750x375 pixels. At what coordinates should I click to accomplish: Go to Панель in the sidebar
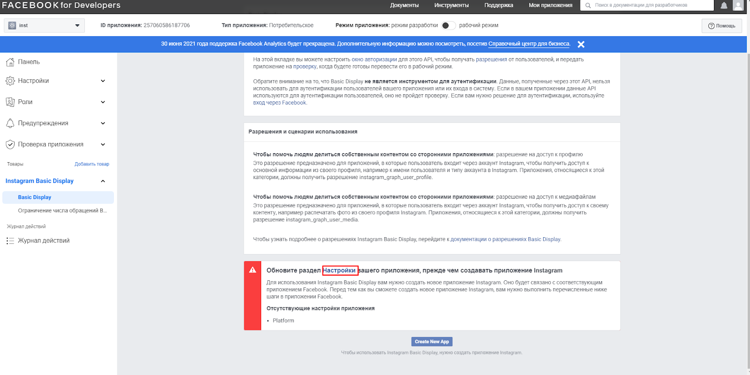pyautogui.click(x=29, y=62)
